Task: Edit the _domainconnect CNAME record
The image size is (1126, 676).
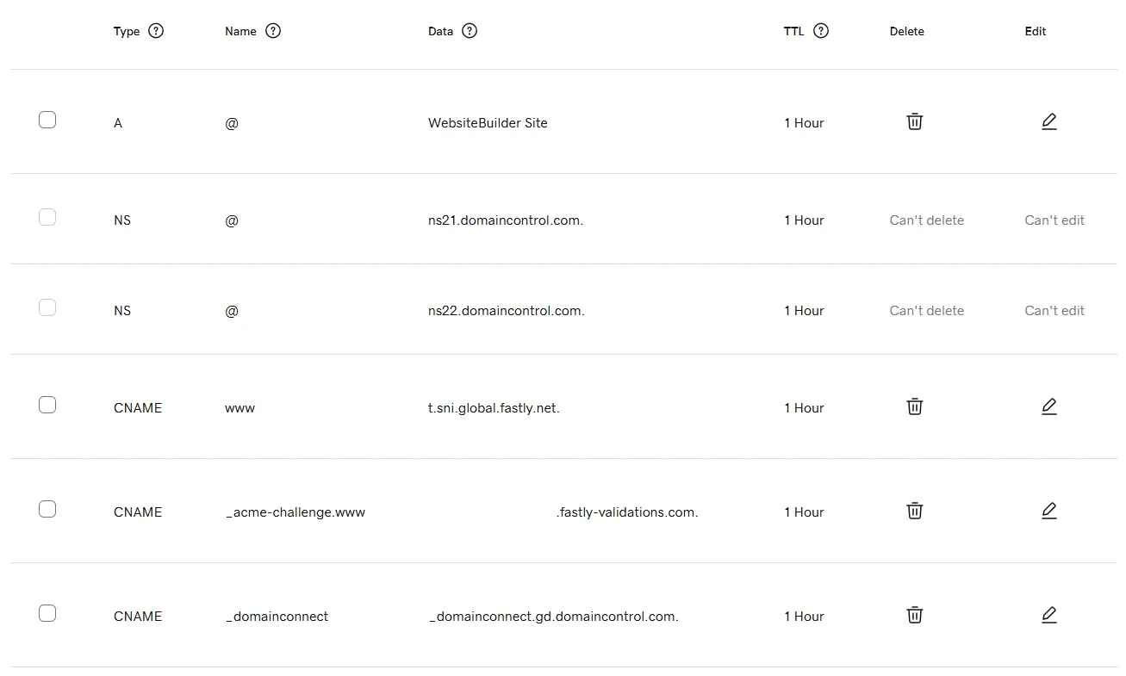Action: (1048, 616)
